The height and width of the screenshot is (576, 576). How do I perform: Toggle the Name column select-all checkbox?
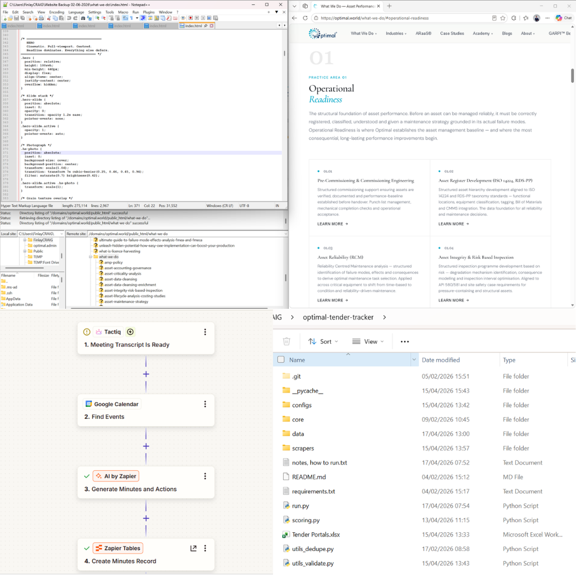click(281, 359)
